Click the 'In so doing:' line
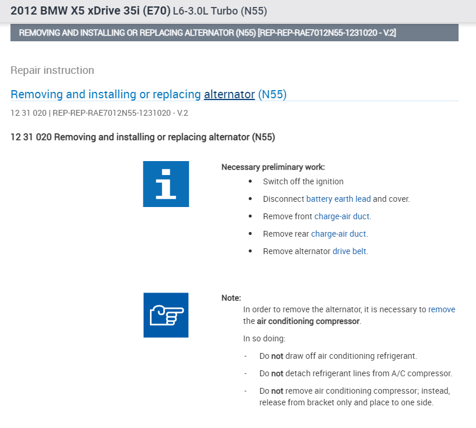Image resolution: width=476 pixels, height=428 pixels. tap(264, 338)
